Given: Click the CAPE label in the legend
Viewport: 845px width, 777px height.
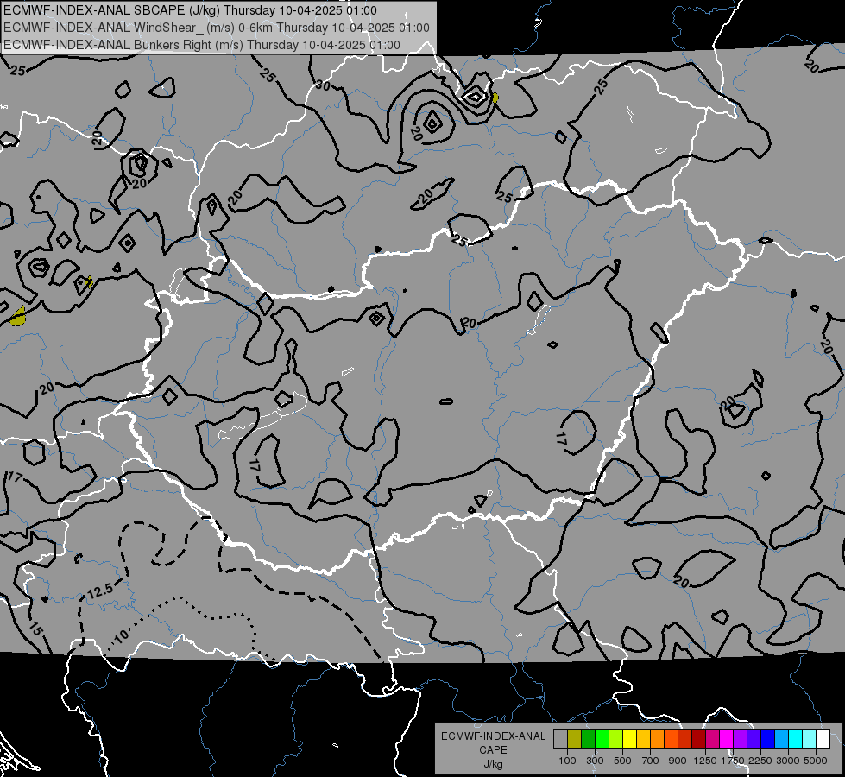Looking at the screenshot, I should 493,749.
